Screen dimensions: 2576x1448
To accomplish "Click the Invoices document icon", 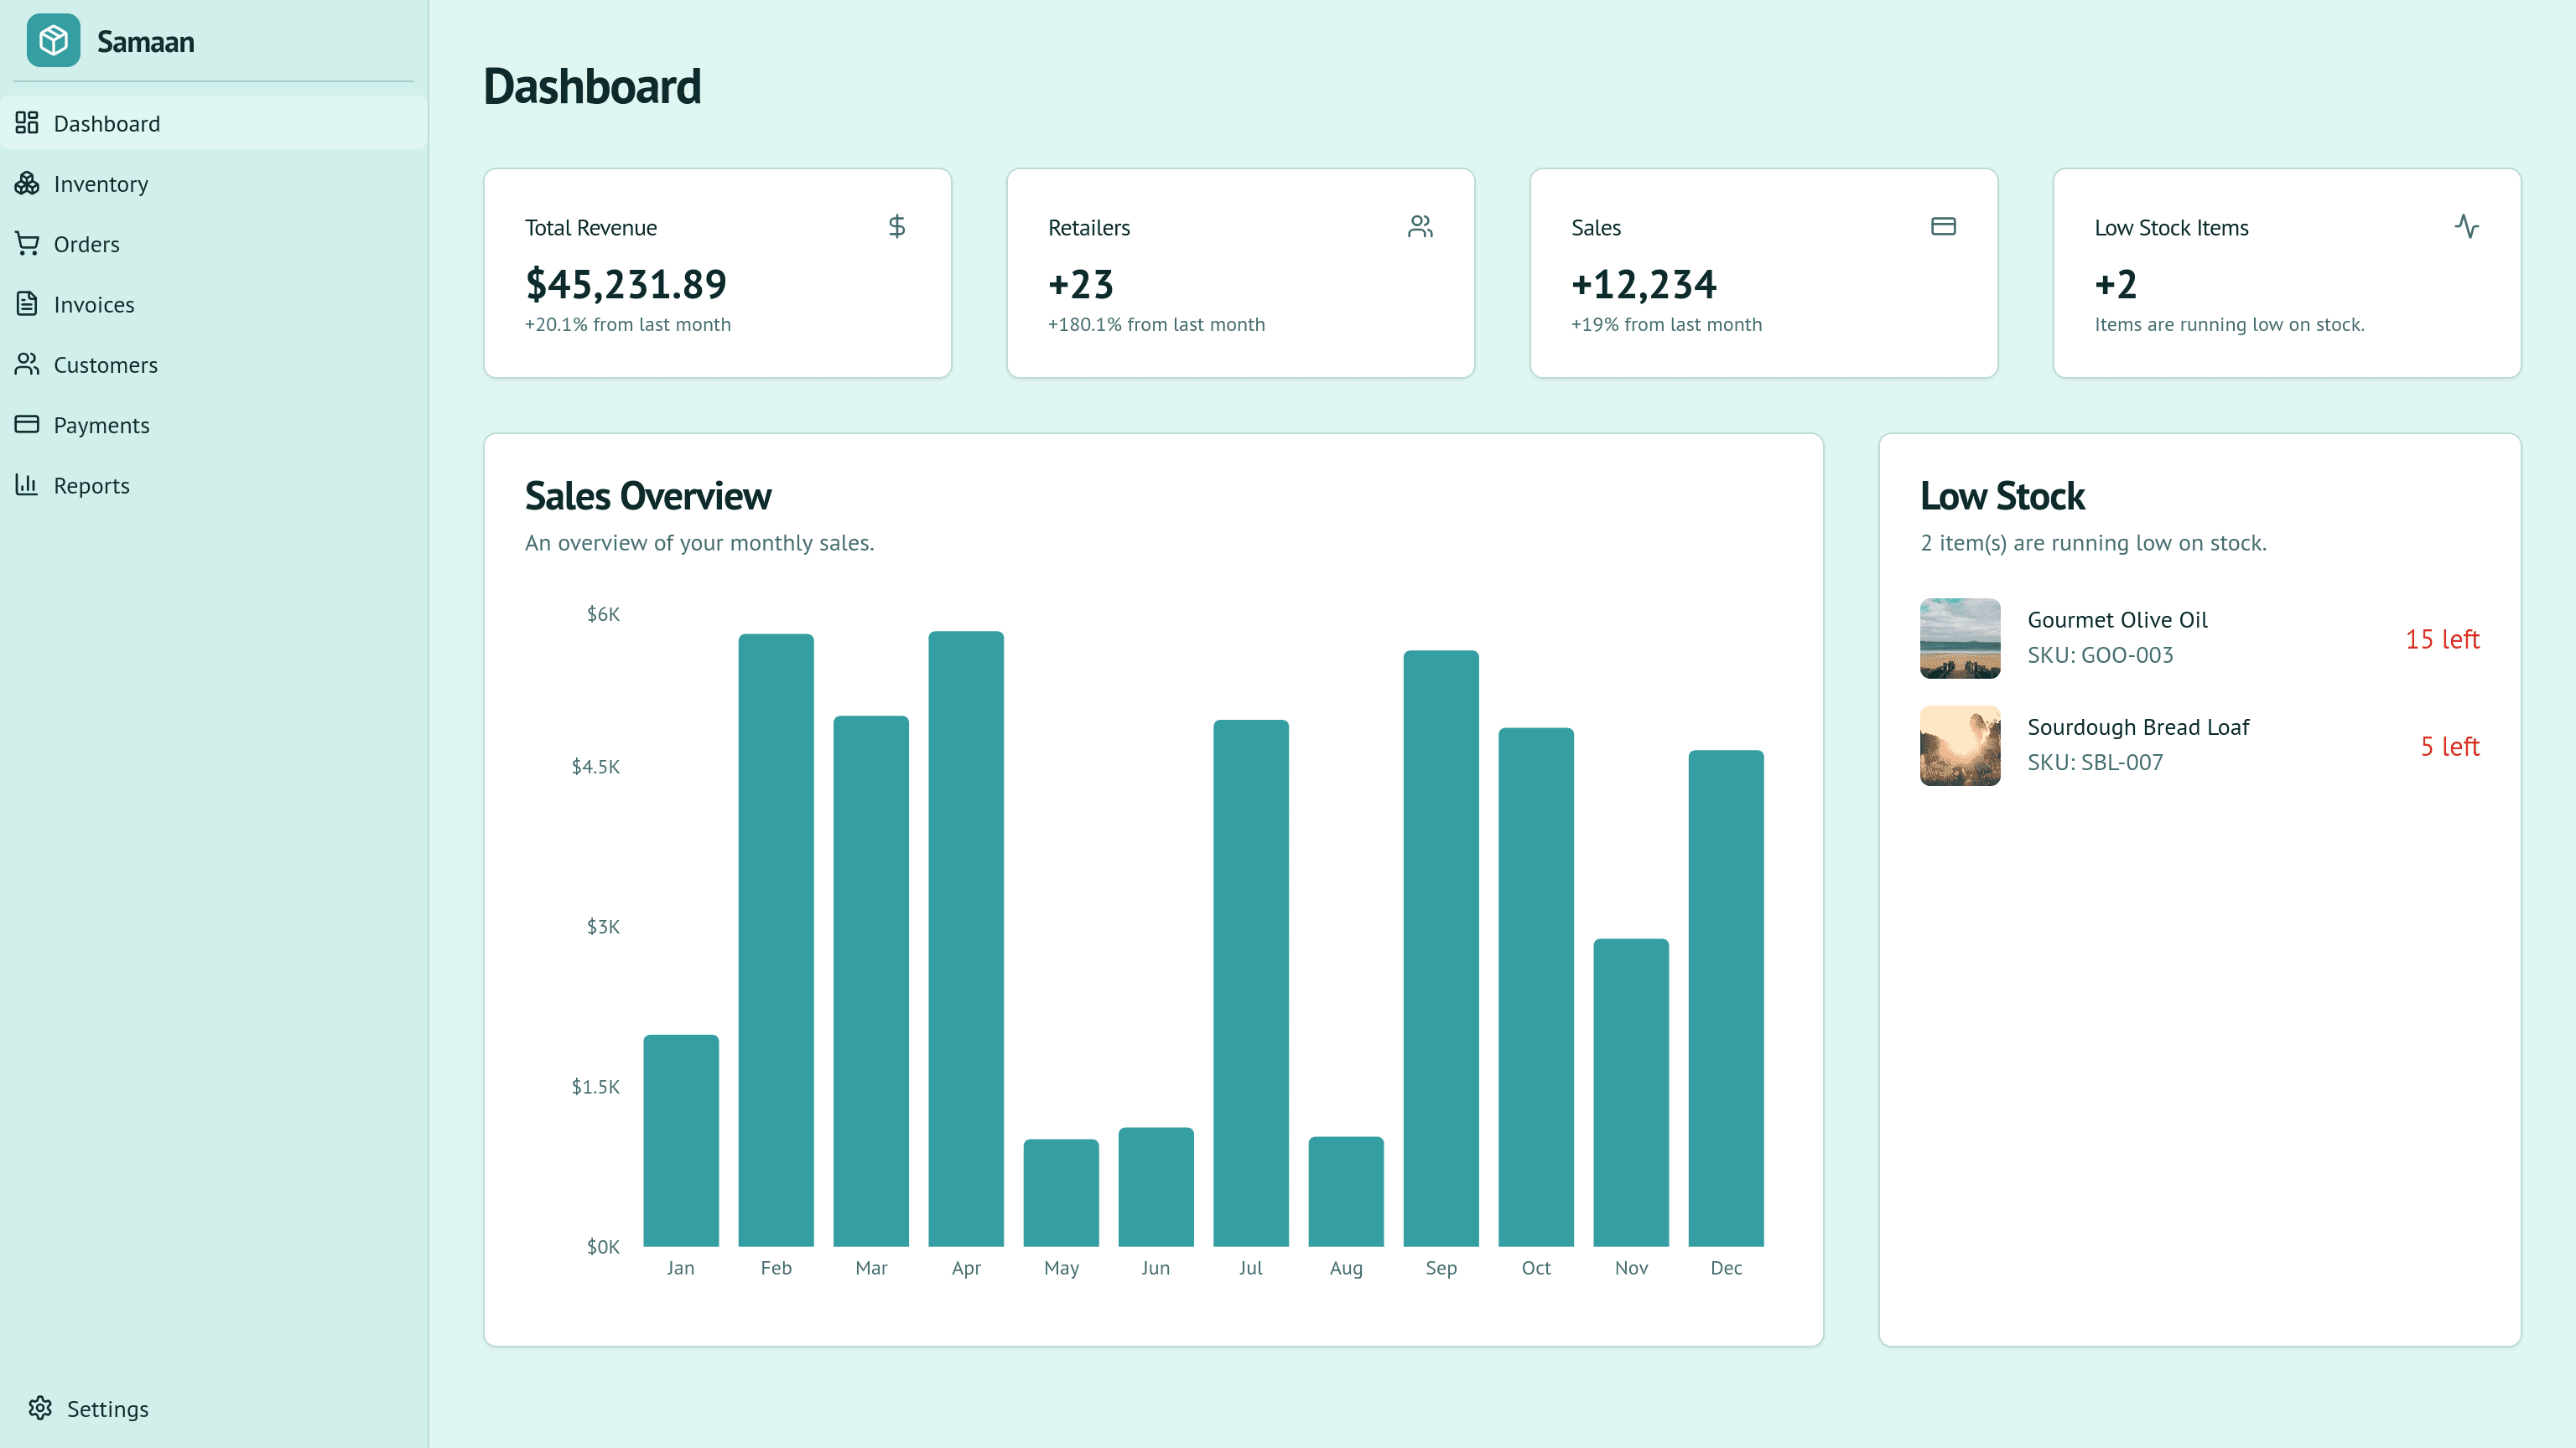I will pyautogui.click(x=27, y=304).
